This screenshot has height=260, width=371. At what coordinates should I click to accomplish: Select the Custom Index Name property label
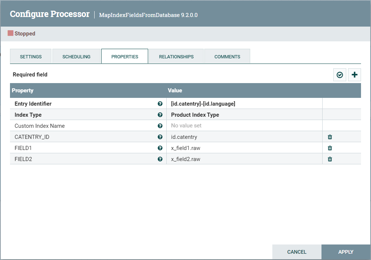[40, 126]
